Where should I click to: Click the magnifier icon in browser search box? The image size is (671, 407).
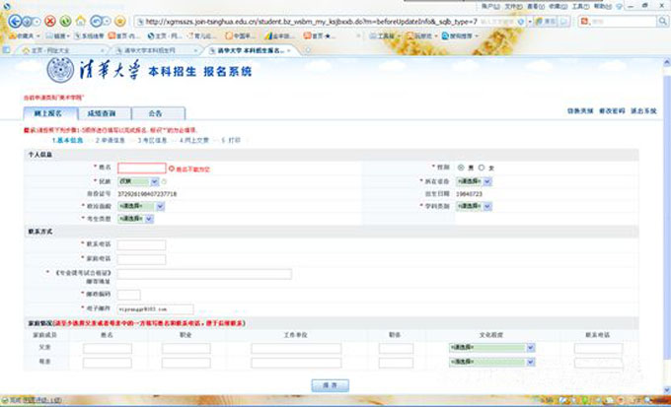click(663, 21)
